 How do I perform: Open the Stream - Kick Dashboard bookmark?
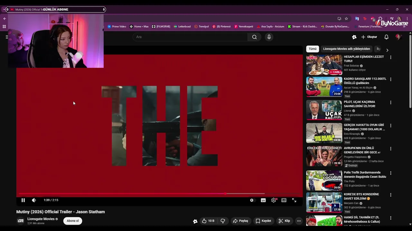click(303, 27)
